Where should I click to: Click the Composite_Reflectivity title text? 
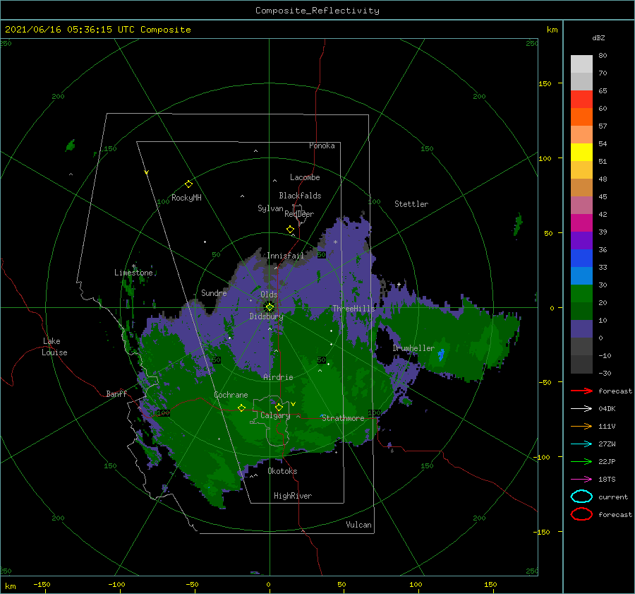(x=317, y=11)
